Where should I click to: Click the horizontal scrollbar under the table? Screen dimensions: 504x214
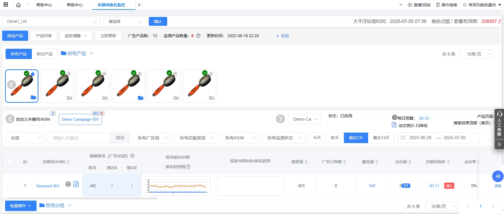click(x=82, y=198)
